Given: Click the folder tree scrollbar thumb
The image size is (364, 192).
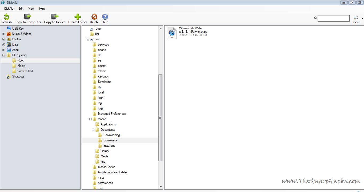Looking at the screenshot, I should click(161, 118).
